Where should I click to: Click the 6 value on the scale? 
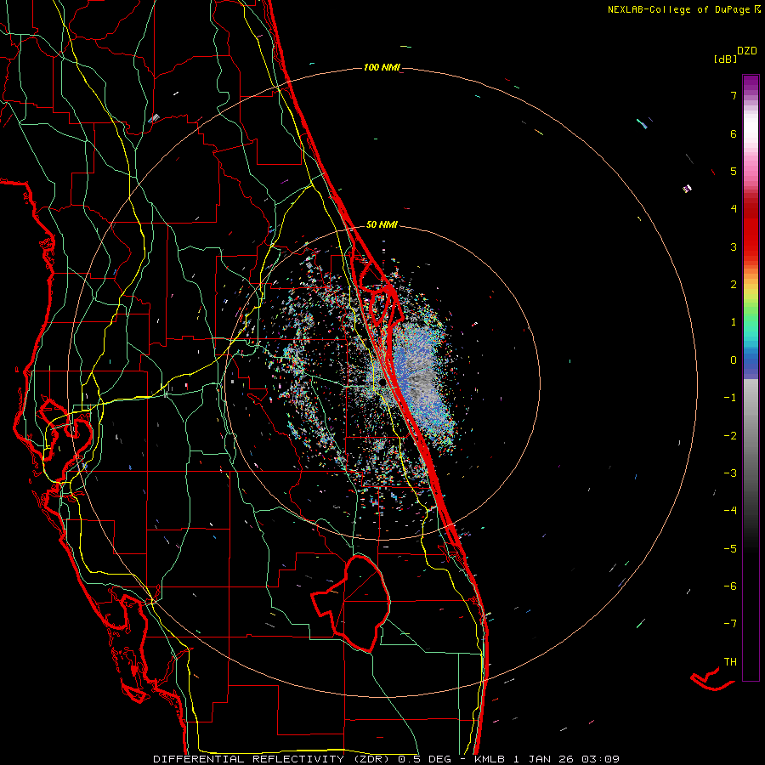[x=734, y=133]
